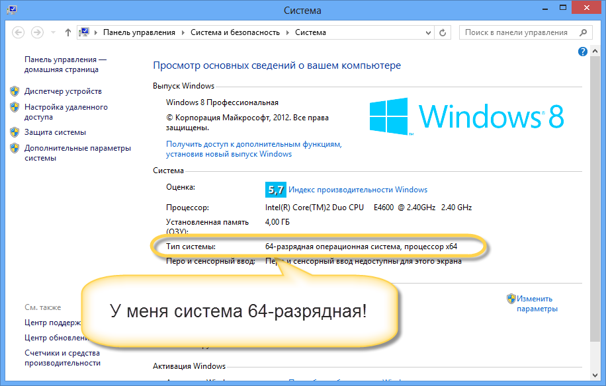This screenshot has width=606, height=386.
Task: Open Получить доступ к дополнительным функциям link
Action: tap(254, 149)
